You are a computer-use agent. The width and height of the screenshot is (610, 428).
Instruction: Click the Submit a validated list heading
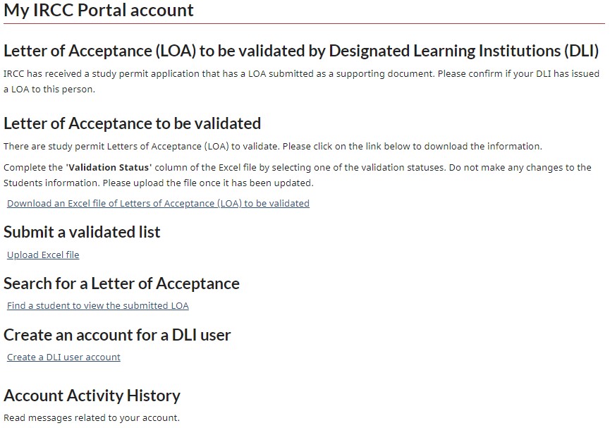coord(82,232)
